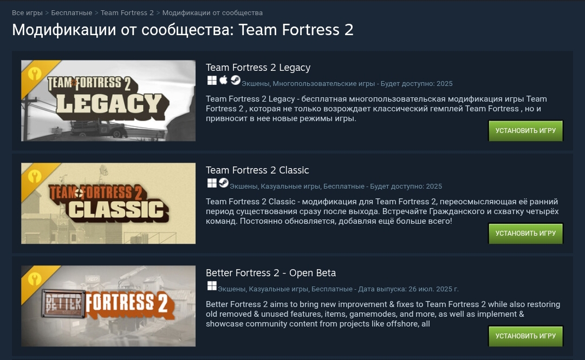Screen dimensions: 585x360
Task: Click the Steam icon under Team Fortress 2 Classic
Action: pyautogui.click(x=223, y=183)
